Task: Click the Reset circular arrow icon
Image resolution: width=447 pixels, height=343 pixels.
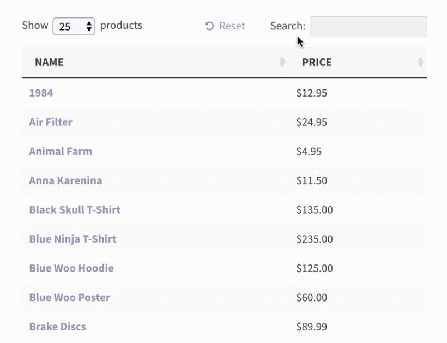Action: [209, 26]
